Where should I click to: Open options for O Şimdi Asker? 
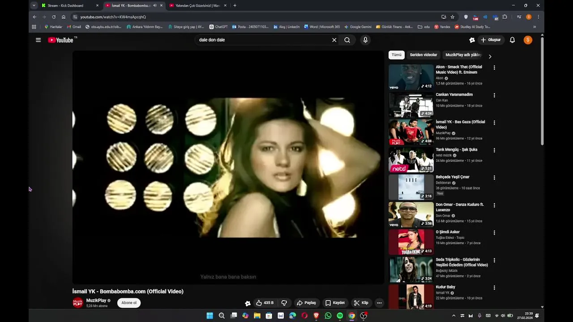coord(494,233)
